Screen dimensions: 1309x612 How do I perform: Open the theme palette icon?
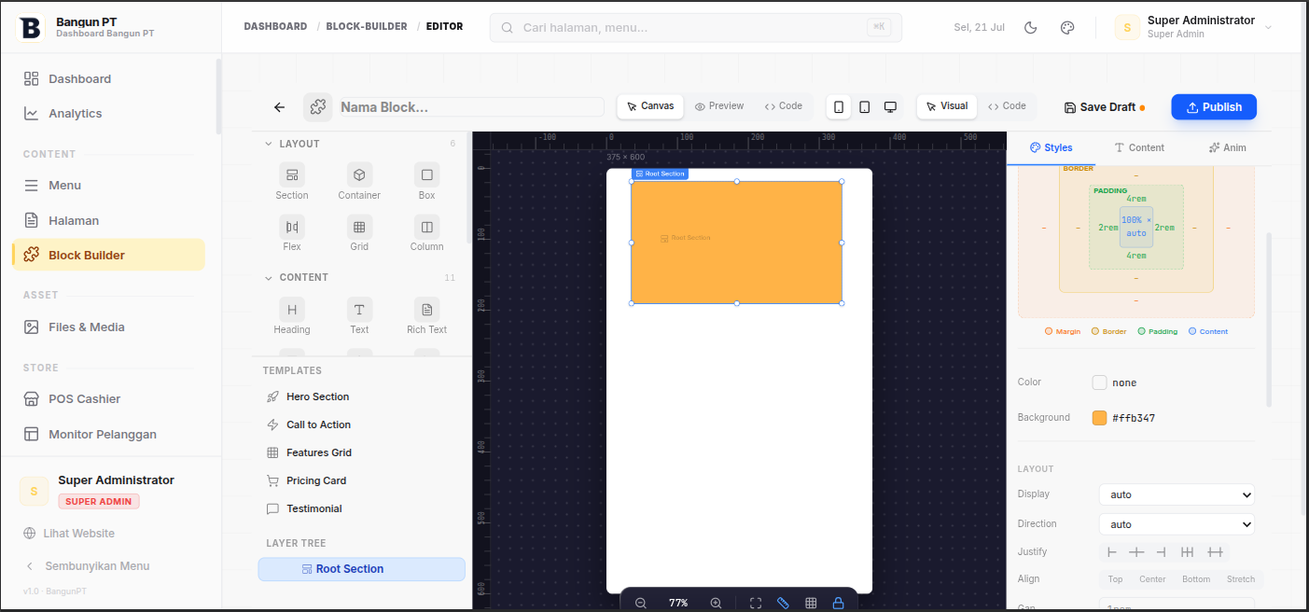(1067, 27)
